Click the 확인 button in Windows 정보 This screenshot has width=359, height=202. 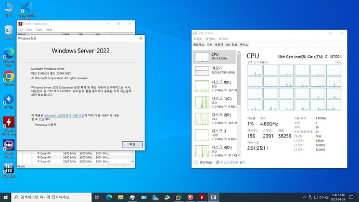click(132, 144)
